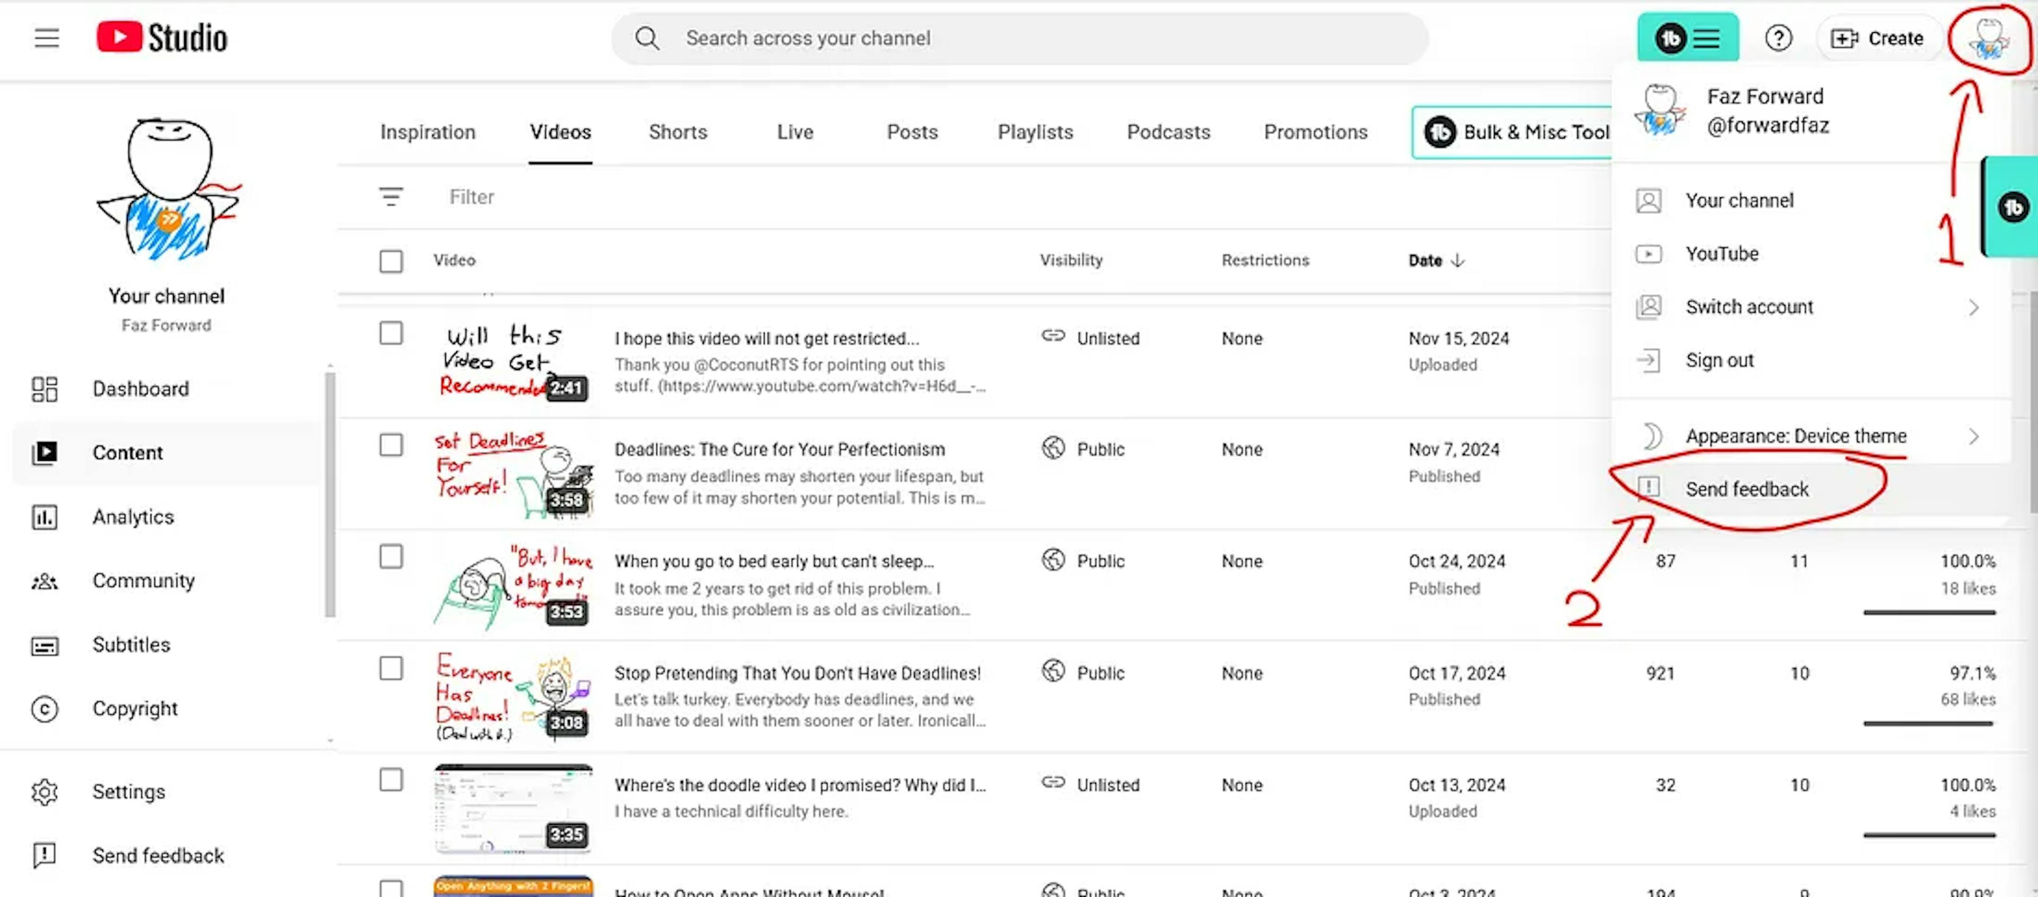The height and width of the screenshot is (897, 2038).
Task: Open the Help question mark icon
Action: (1778, 38)
